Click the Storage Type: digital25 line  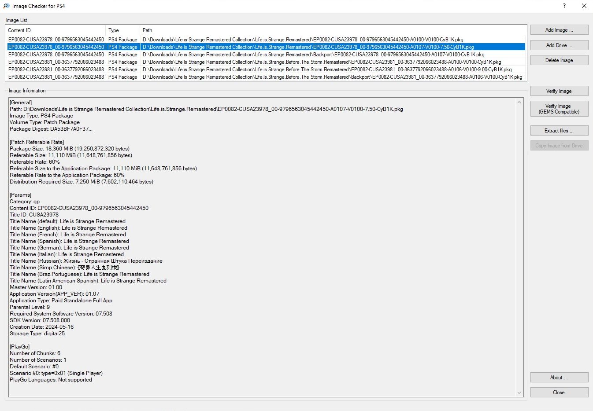(37, 334)
